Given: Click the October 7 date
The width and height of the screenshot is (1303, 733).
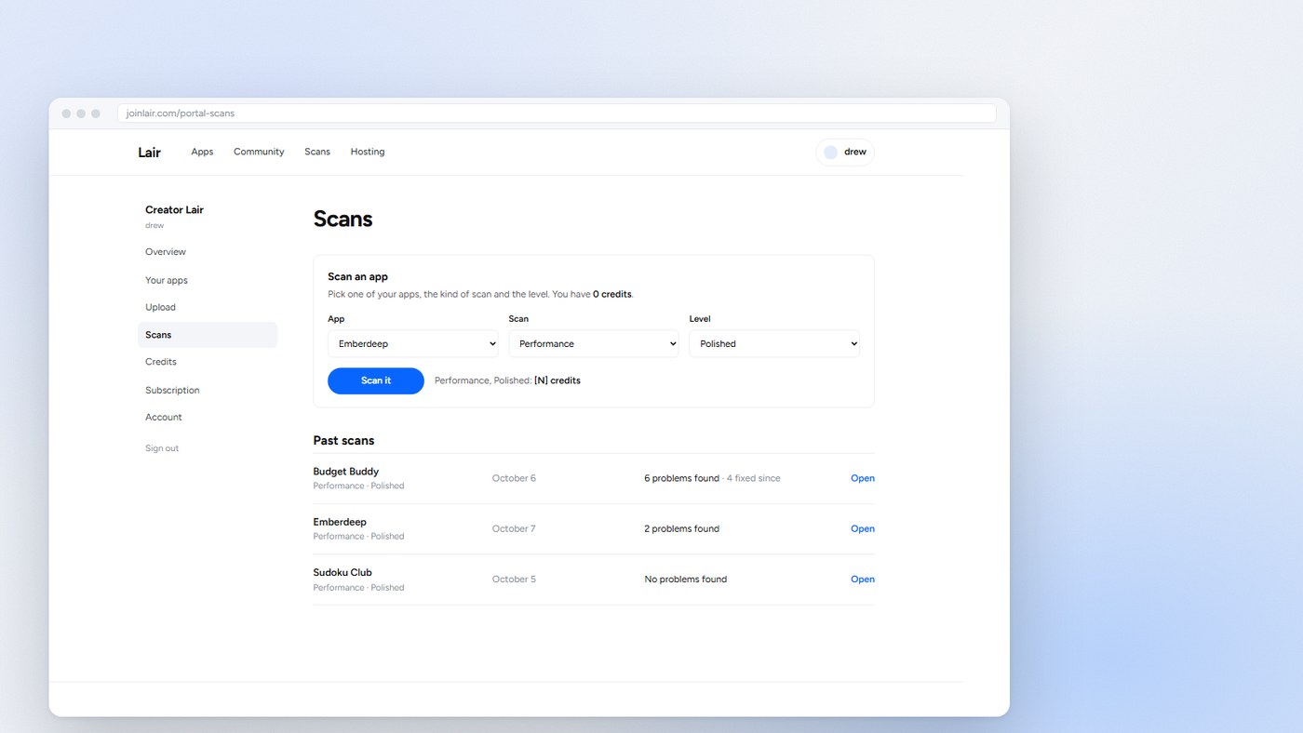Looking at the screenshot, I should pos(514,528).
